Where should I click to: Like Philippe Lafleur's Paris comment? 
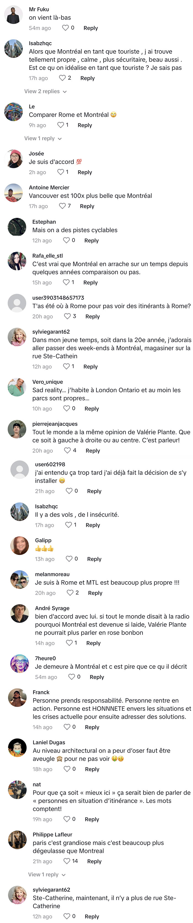67,861
